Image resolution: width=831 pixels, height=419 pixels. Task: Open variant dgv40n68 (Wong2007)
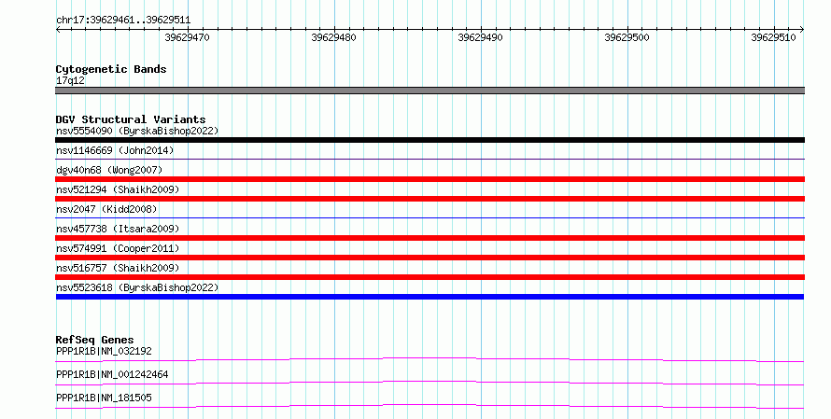click(109, 170)
